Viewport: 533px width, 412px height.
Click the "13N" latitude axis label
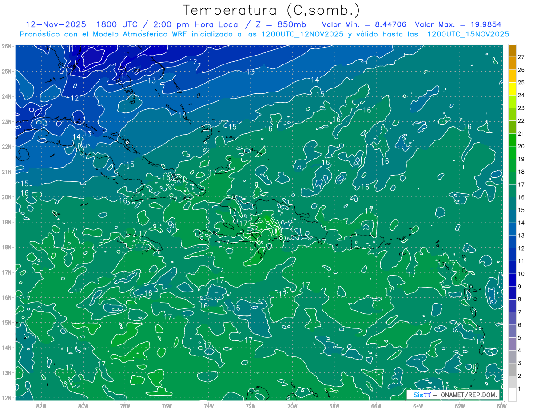[x=6, y=372]
